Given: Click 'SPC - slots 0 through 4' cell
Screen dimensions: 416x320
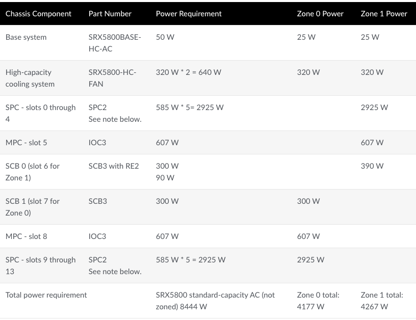Looking at the screenshot, I should click(41, 113).
